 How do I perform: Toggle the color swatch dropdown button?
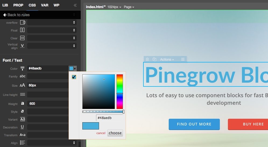pos(73,68)
